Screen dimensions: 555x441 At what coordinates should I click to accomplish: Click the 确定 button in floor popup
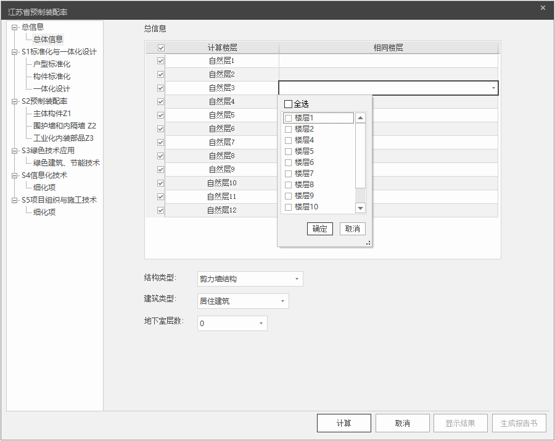(319, 229)
